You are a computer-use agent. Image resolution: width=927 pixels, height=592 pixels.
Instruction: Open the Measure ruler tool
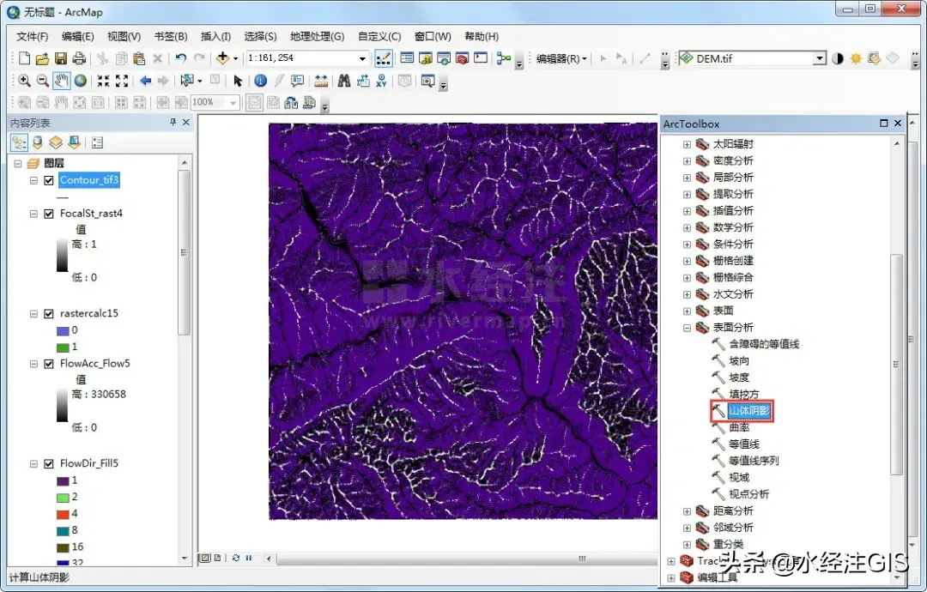point(321,81)
